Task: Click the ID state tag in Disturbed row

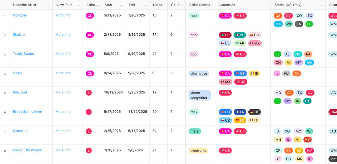Action: tap(277, 131)
